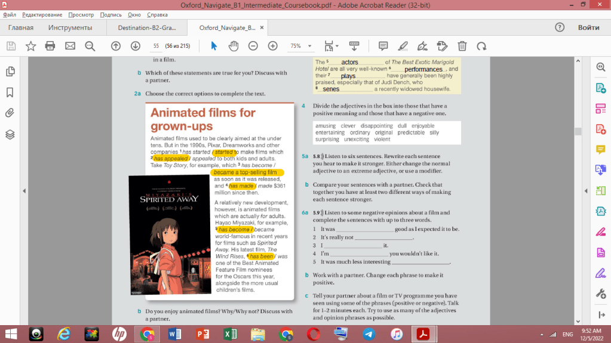Go to the next page arrow

pyautogui.click(x=136, y=46)
